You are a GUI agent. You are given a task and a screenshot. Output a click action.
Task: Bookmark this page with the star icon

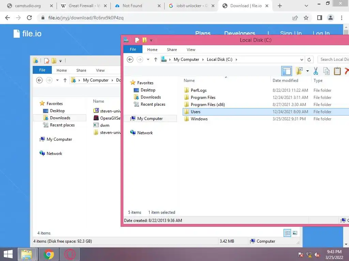click(x=306, y=18)
